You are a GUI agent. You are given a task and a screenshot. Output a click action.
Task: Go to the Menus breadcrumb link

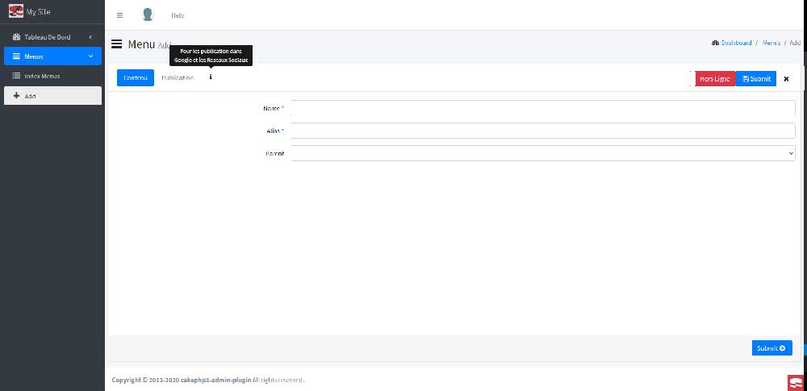(x=771, y=43)
